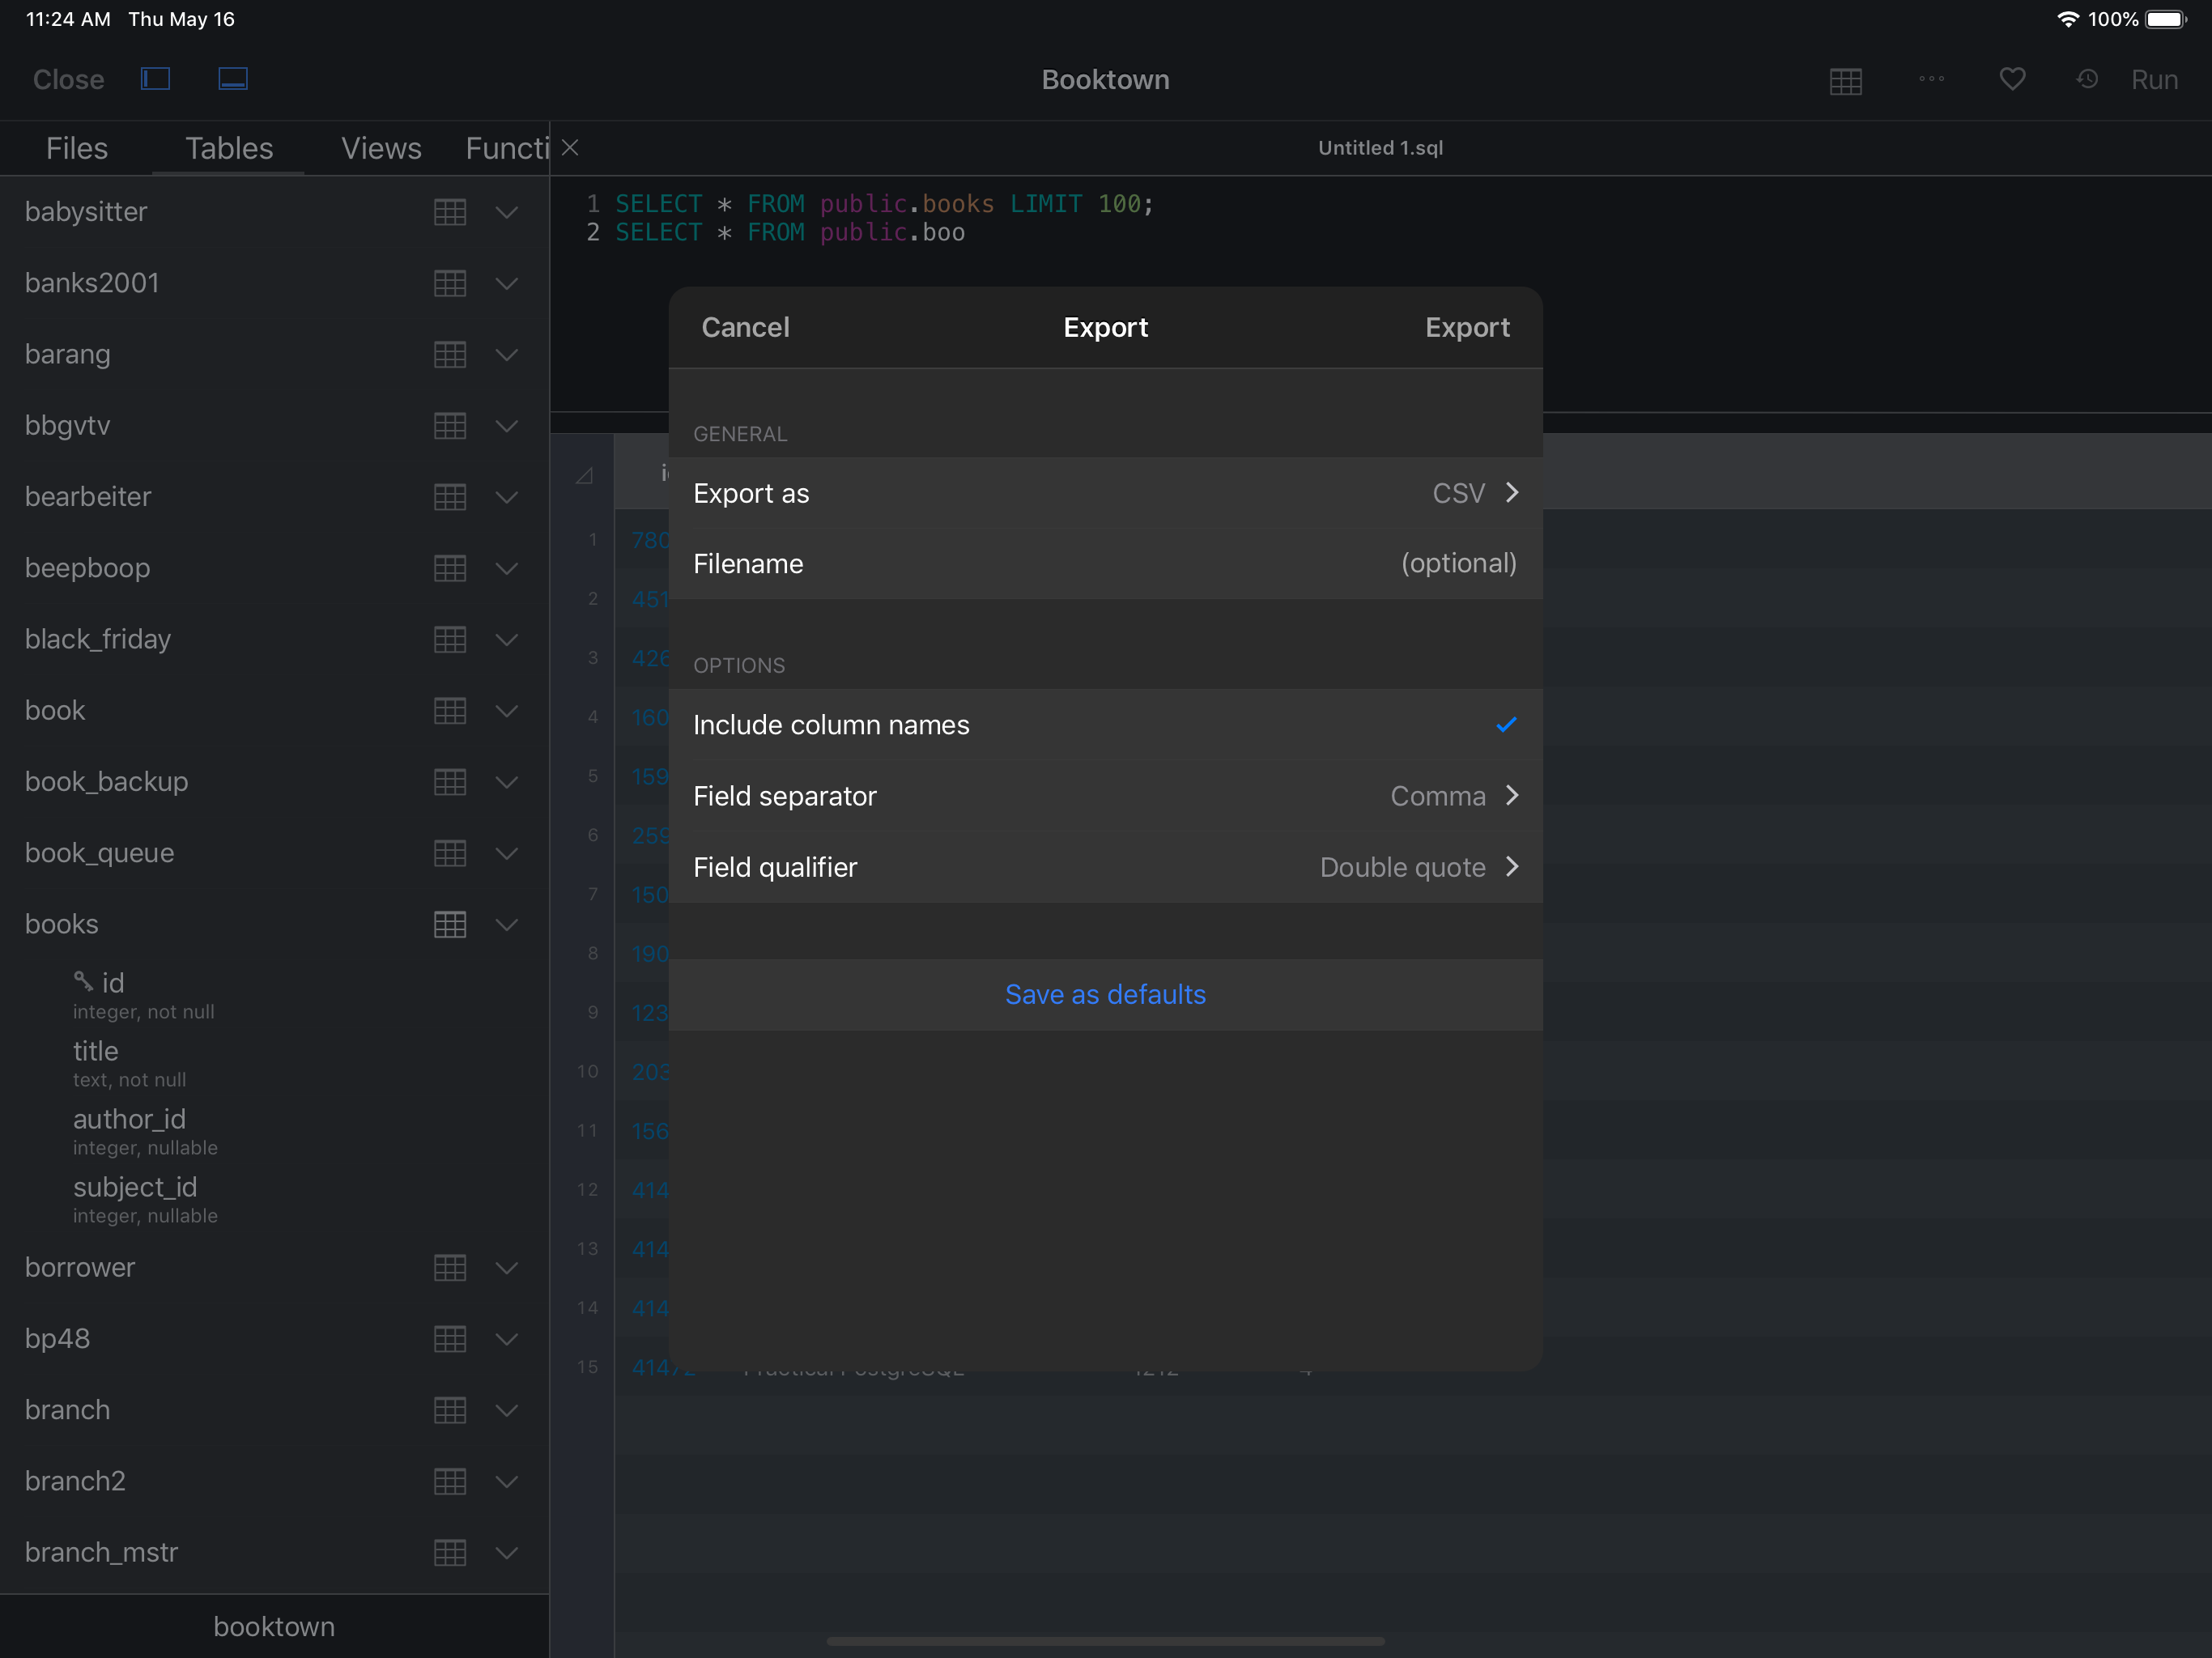Expand the banks2001 table columns
This screenshot has height=1658, width=2212.
[x=507, y=283]
